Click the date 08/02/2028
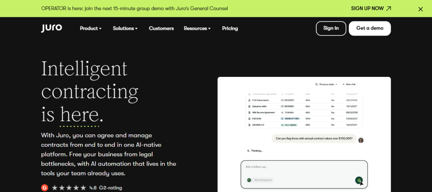 (352, 112)
